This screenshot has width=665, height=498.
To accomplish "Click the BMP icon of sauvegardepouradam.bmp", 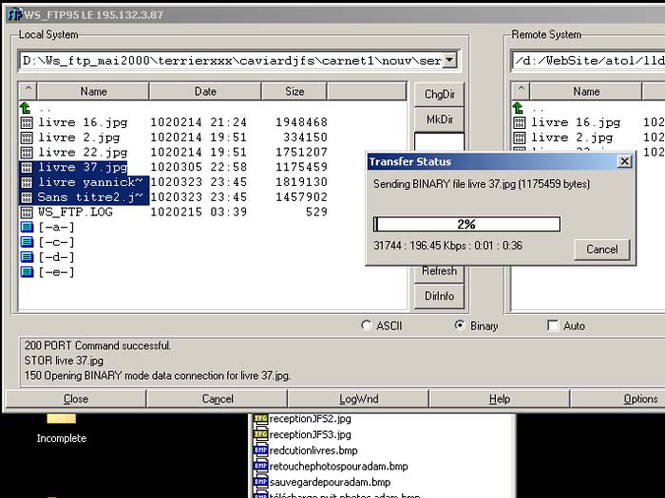I will pos(261,482).
